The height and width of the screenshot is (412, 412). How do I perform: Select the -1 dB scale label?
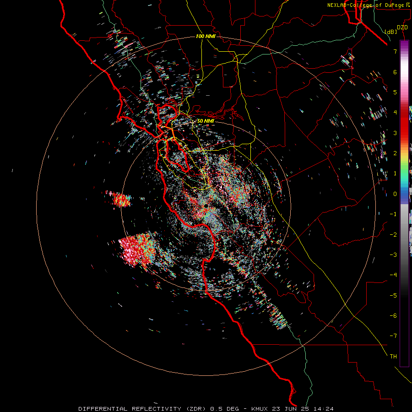(x=393, y=214)
